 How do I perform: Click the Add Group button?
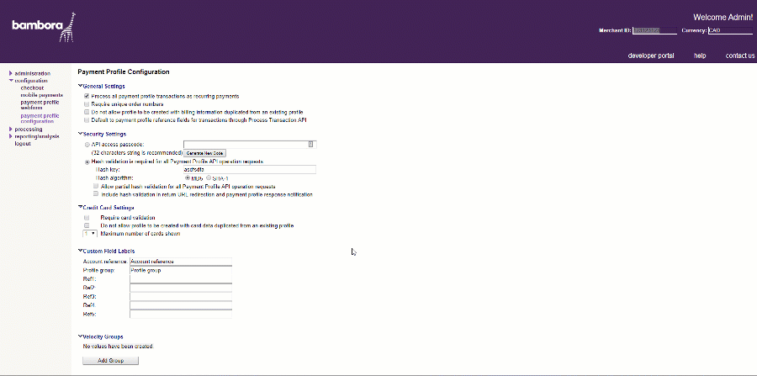pyautogui.click(x=110, y=360)
